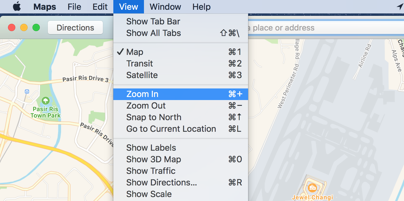Click the Pasir Ris Town Park tree icon
This screenshot has height=201, width=404.
[45, 101]
